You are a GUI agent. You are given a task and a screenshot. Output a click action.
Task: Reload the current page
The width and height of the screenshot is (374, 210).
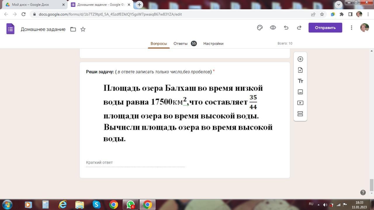[x=24, y=14]
